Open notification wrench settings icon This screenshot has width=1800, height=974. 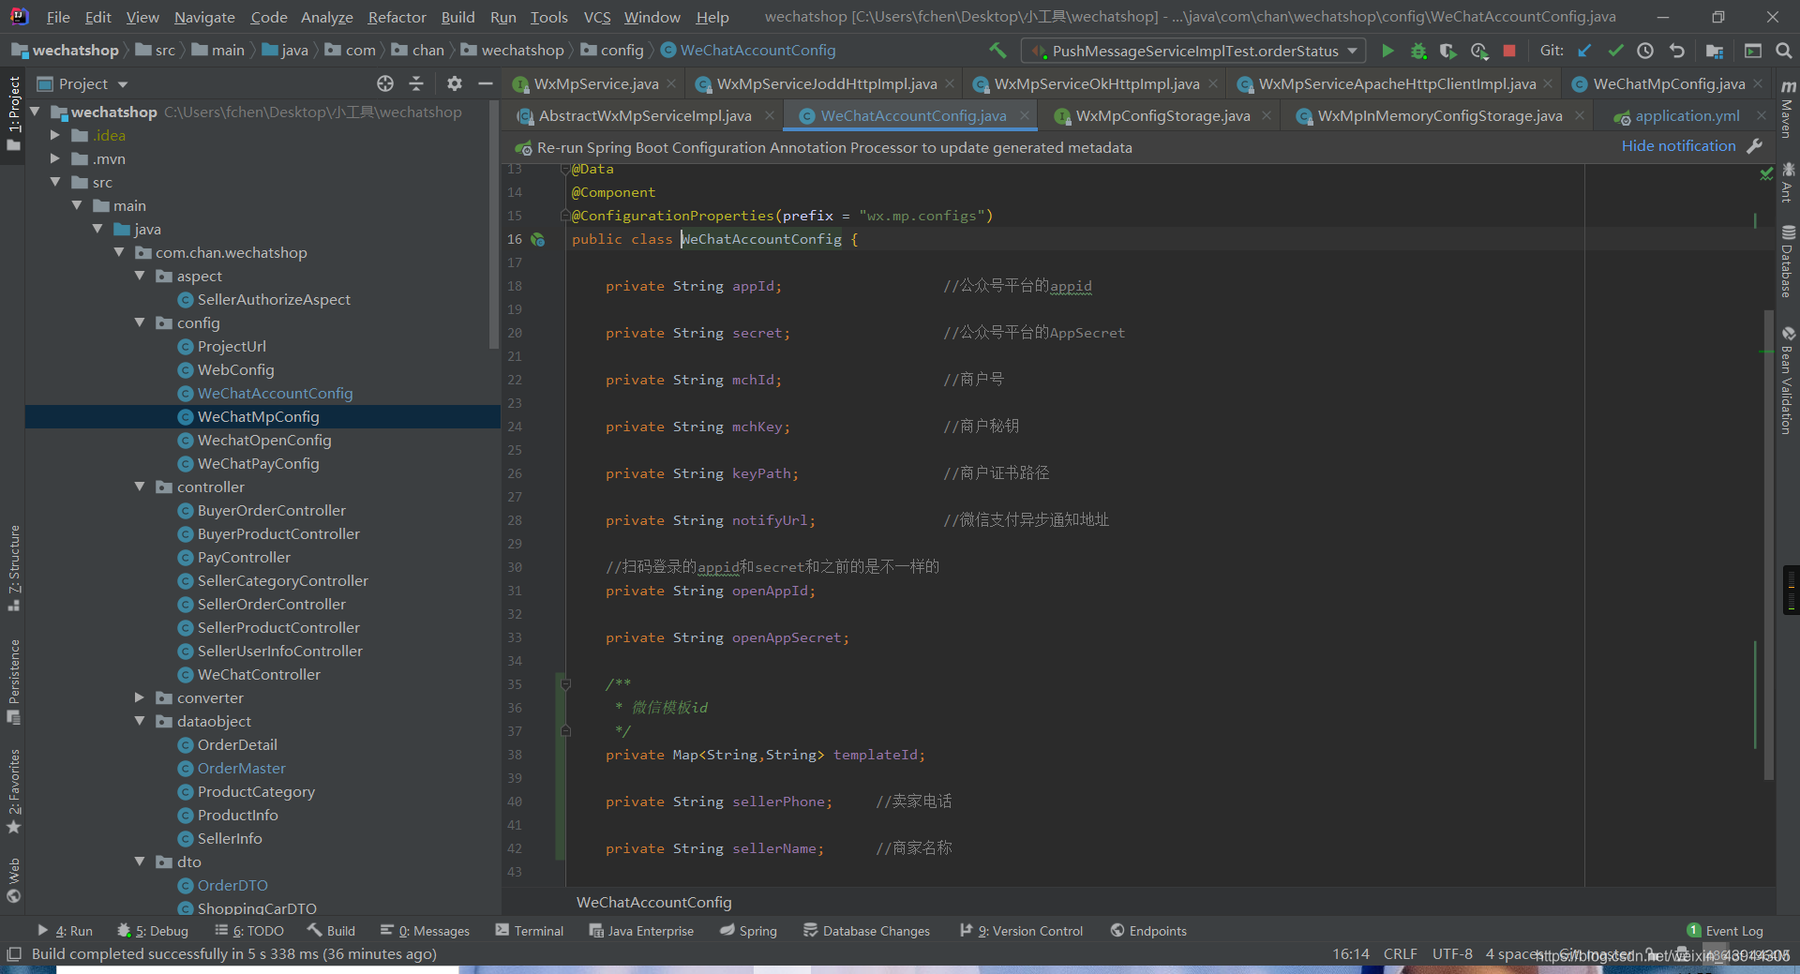pyautogui.click(x=1755, y=146)
